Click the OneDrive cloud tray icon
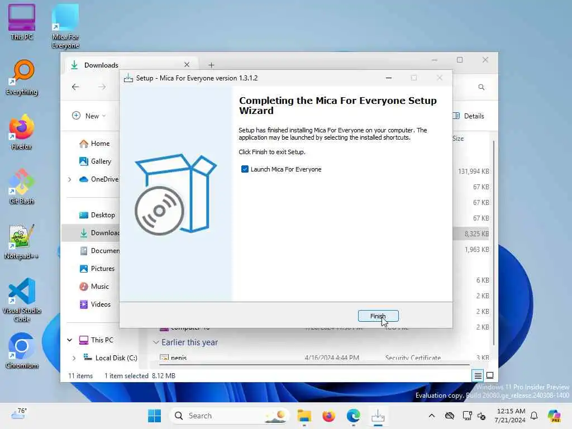 pos(450,416)
